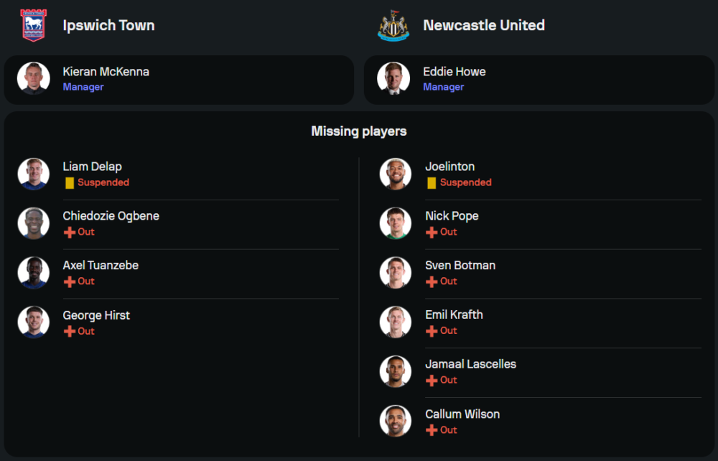Open the Newcastle United team name link

[x=484, y=26]
